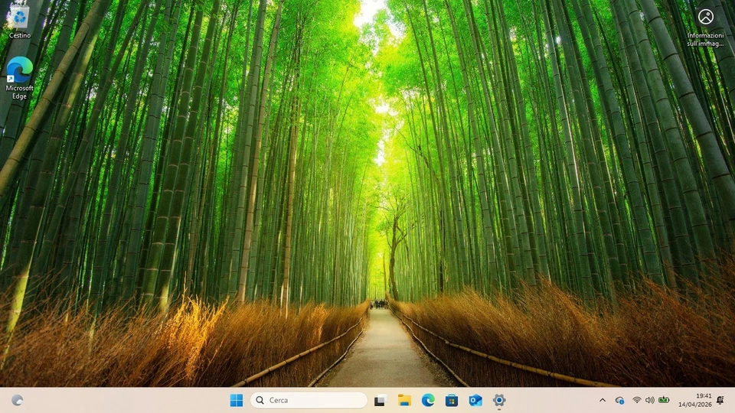Select the Microsoft Edge desktop shortcut
Screen dimensions: 735x413
20,78
